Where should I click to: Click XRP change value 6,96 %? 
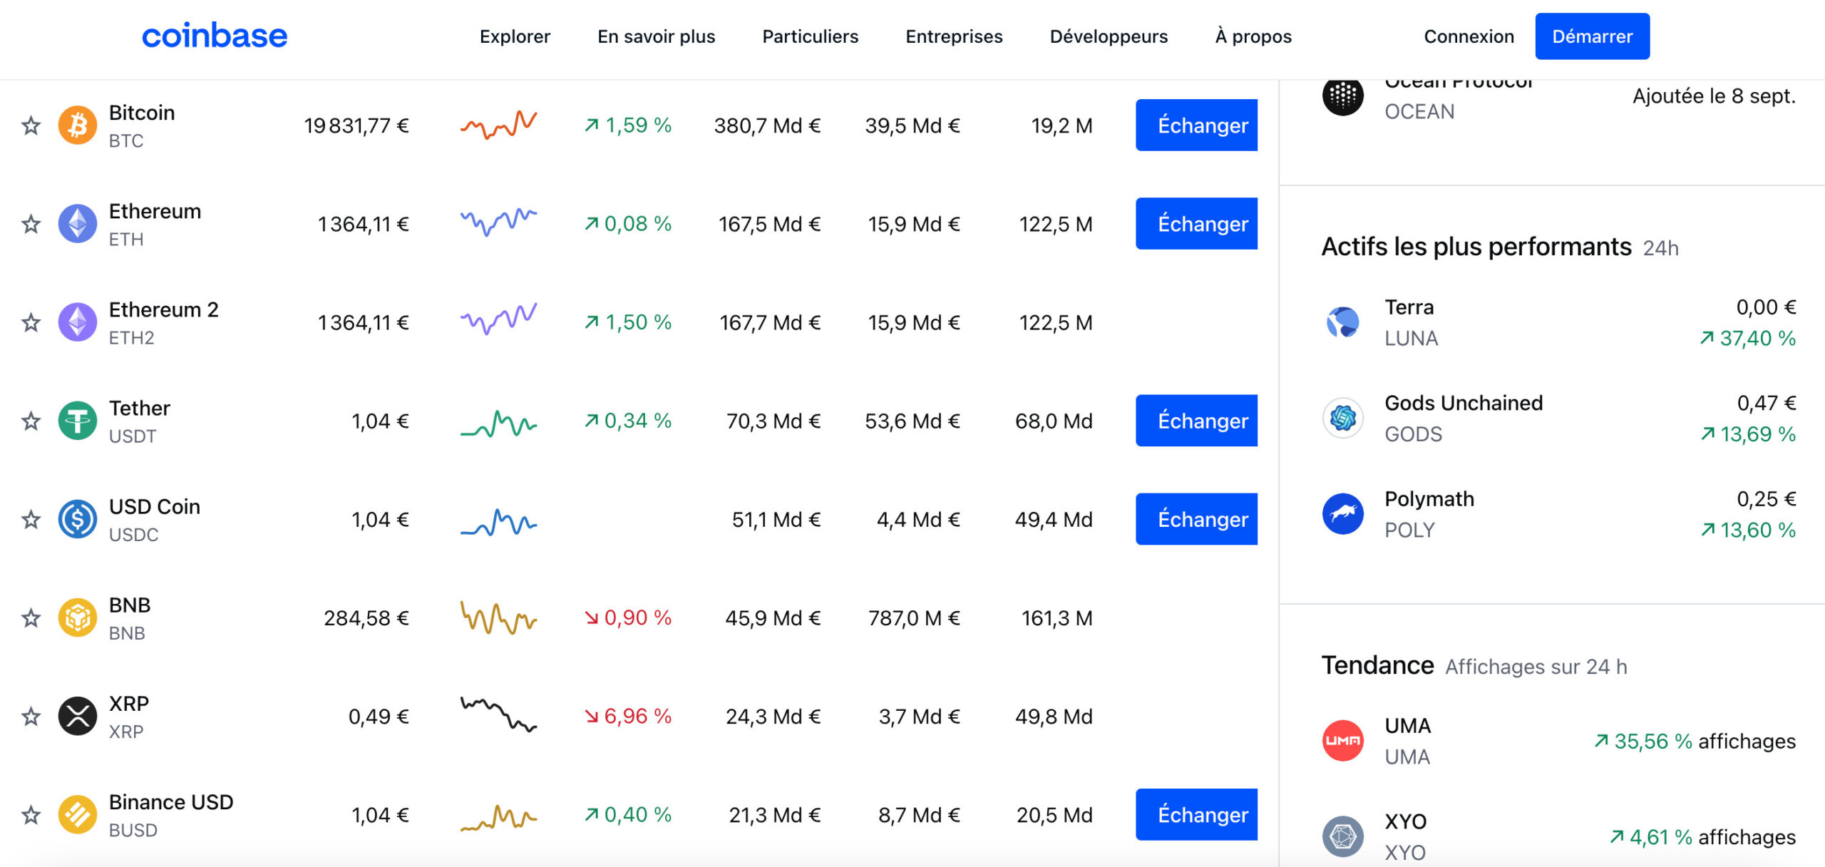tap(628, 716)
